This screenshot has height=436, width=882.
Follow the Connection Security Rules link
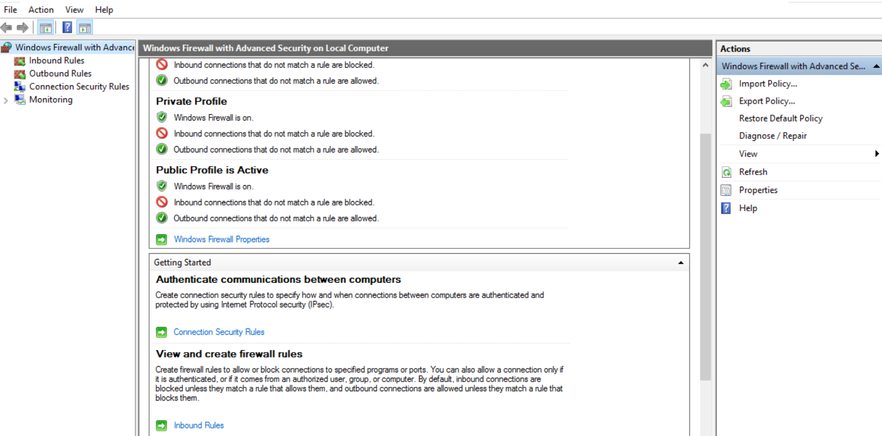[x=219, y=332]
